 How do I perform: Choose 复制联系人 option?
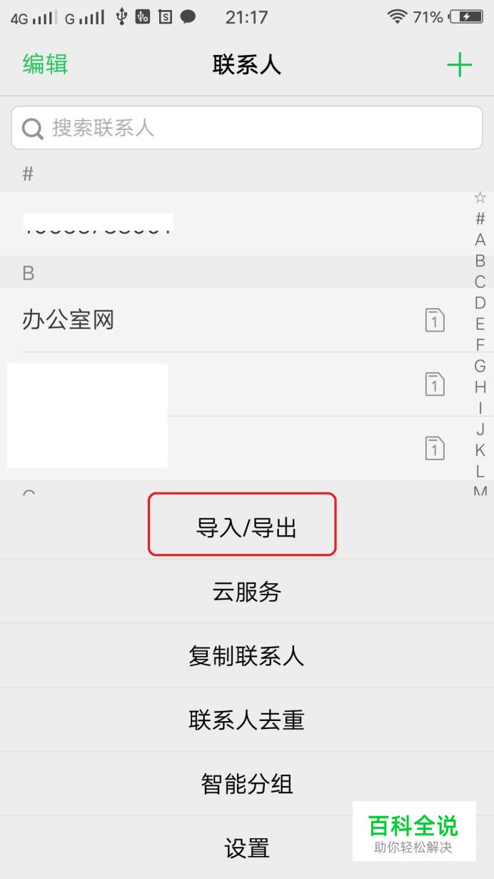[247, 655]
